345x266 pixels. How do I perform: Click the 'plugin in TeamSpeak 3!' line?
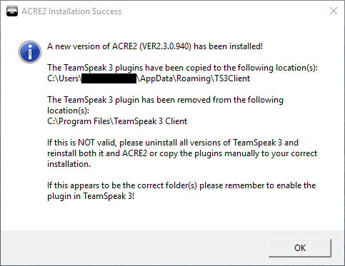point(91,196)
